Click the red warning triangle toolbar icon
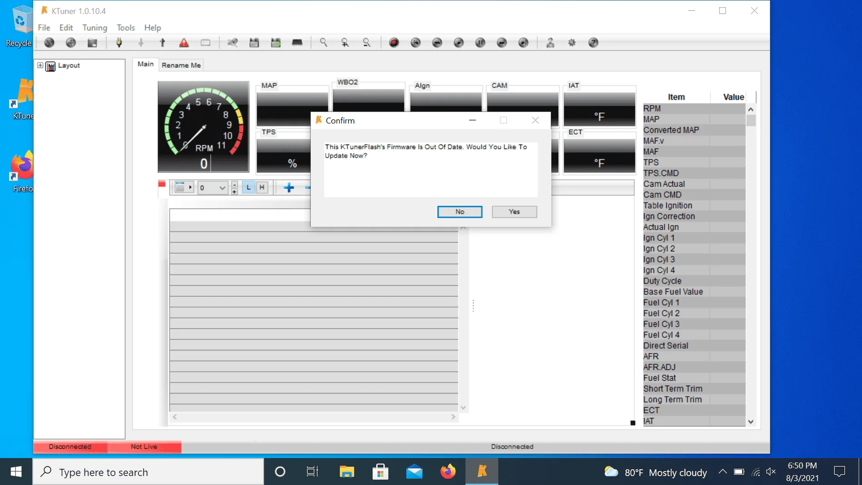 click(184, 43)
